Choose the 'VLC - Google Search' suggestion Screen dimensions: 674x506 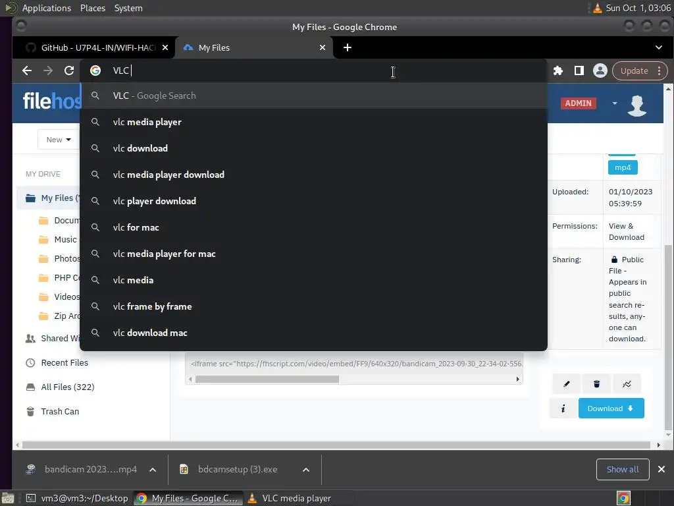point(314,96)
